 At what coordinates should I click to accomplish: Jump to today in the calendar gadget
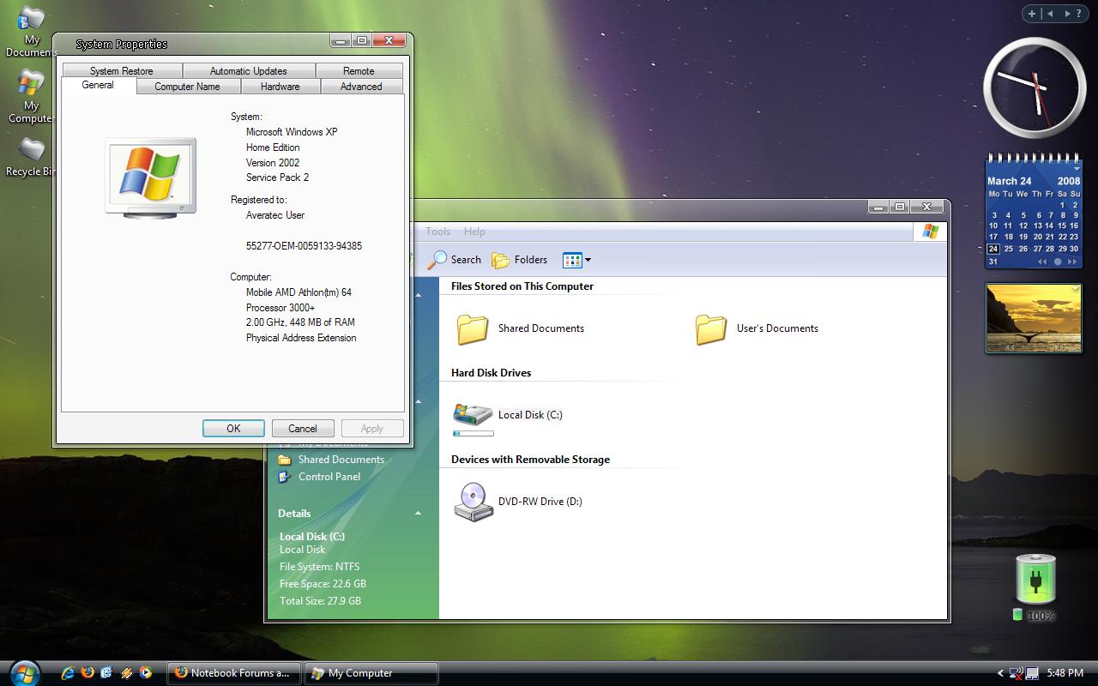tap(1058, 262)
